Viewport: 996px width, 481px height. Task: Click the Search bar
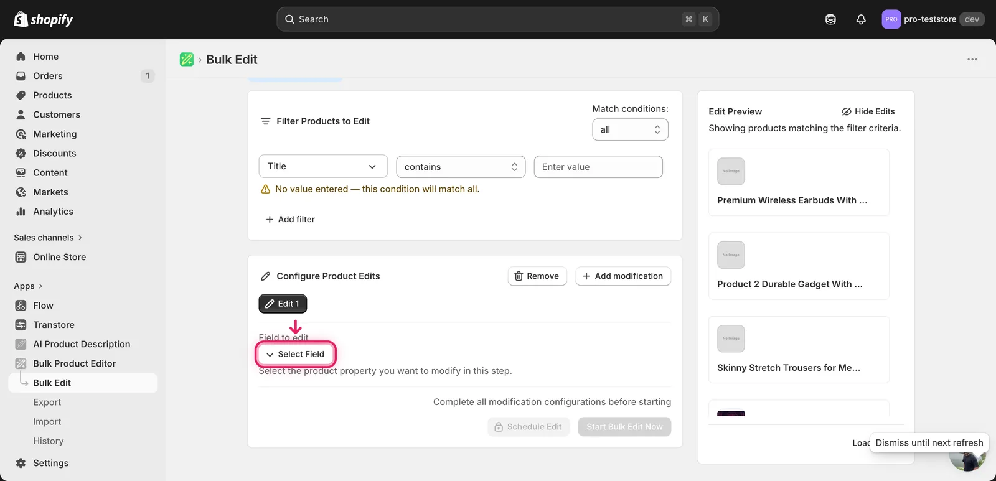click(x=498, y=19)
